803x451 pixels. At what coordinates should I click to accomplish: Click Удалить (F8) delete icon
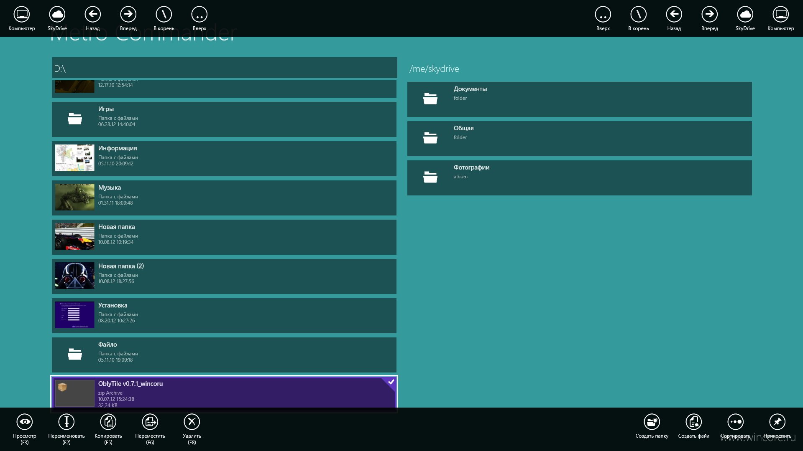[x=192, y=422]
